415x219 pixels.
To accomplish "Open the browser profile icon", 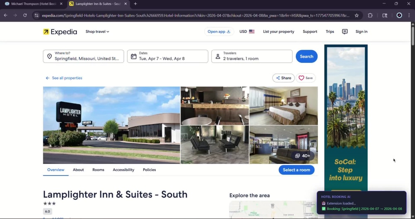I will (399, 15).
